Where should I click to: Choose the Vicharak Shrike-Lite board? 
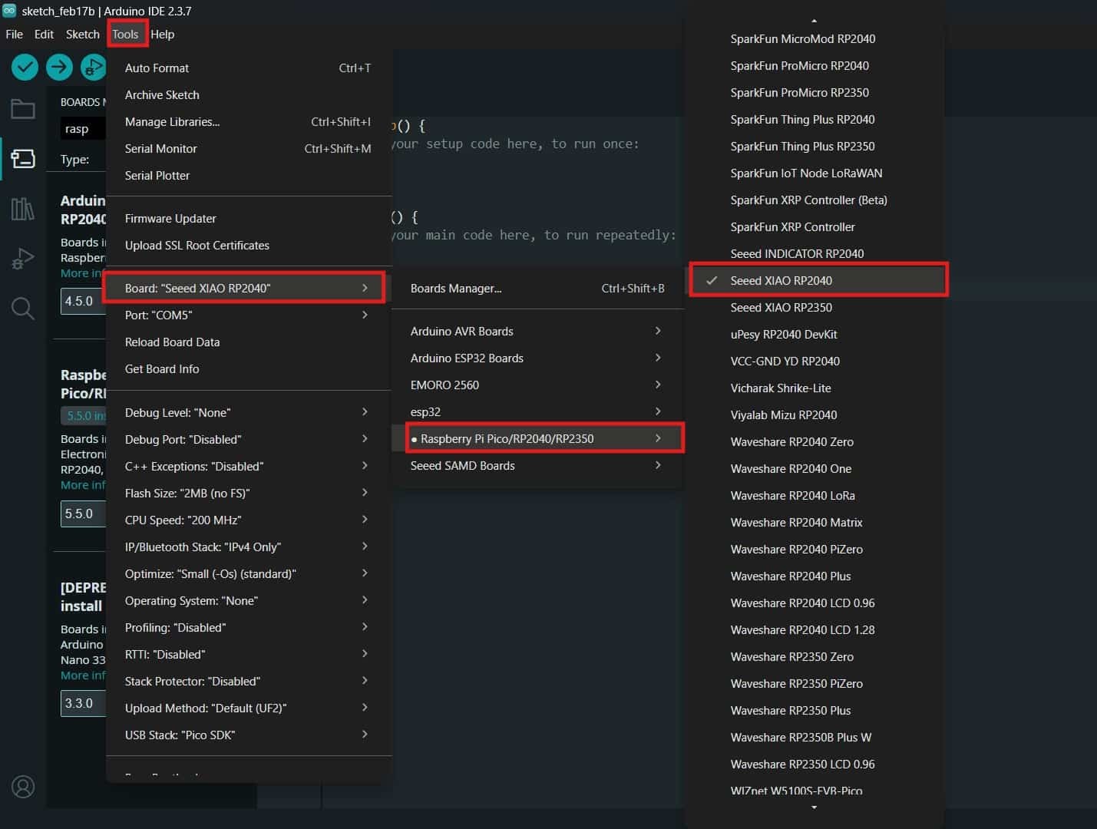[814, 388]
